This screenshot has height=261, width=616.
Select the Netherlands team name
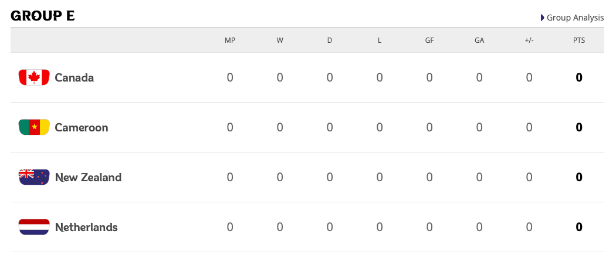(x=86, y=227)
